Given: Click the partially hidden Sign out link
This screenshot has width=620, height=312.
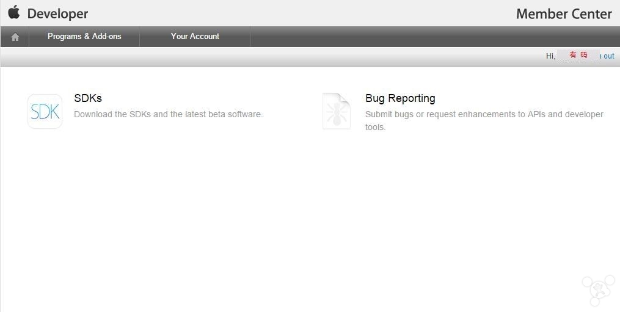Looking at the screenshot, I should pos(608,56).
